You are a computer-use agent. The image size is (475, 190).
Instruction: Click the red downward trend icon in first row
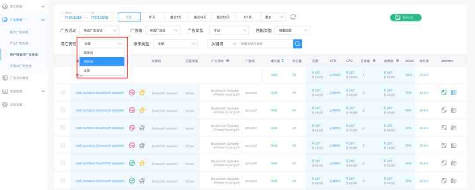pyautogui.click(x=132, y=92)
